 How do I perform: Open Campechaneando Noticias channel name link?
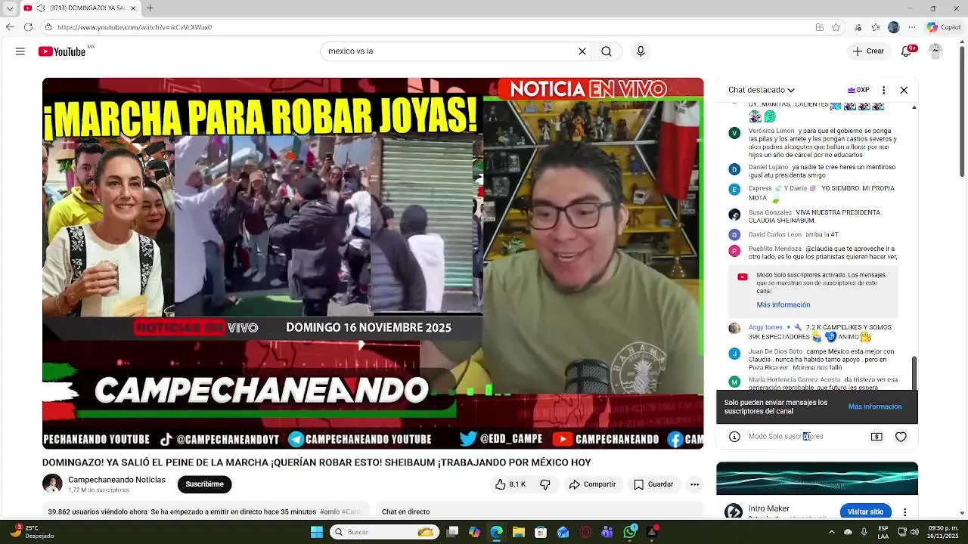point(116,480)
